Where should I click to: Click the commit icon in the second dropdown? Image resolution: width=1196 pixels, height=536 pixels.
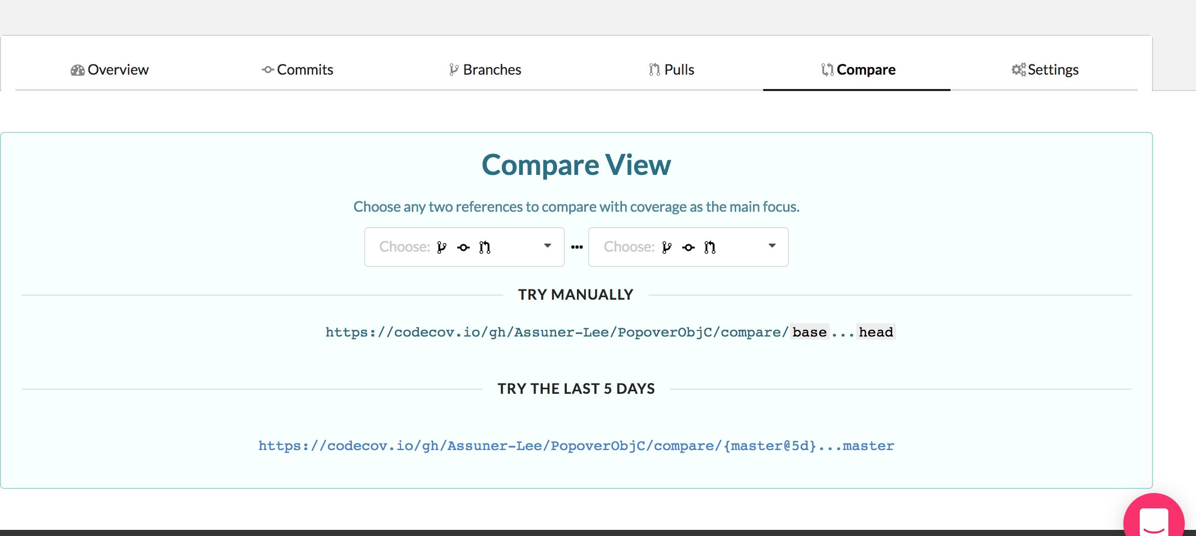pos(689,248)
